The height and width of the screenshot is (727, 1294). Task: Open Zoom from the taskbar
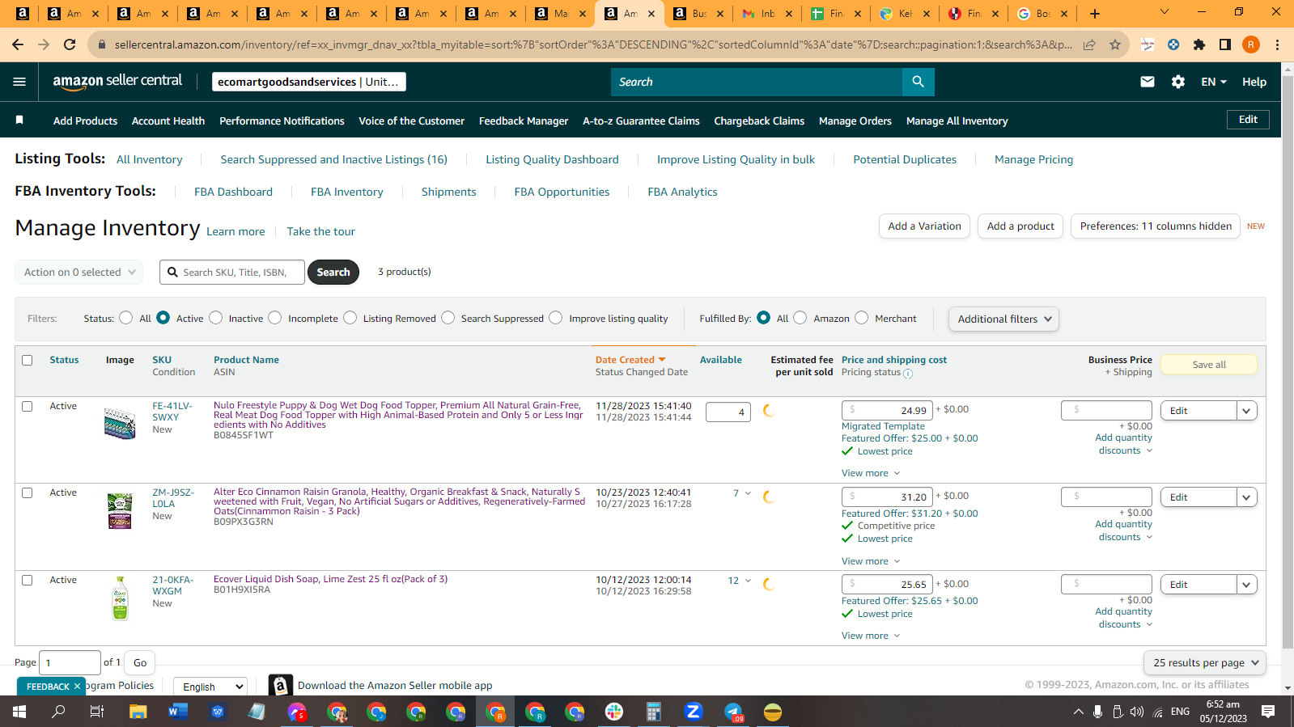[693, 712]
